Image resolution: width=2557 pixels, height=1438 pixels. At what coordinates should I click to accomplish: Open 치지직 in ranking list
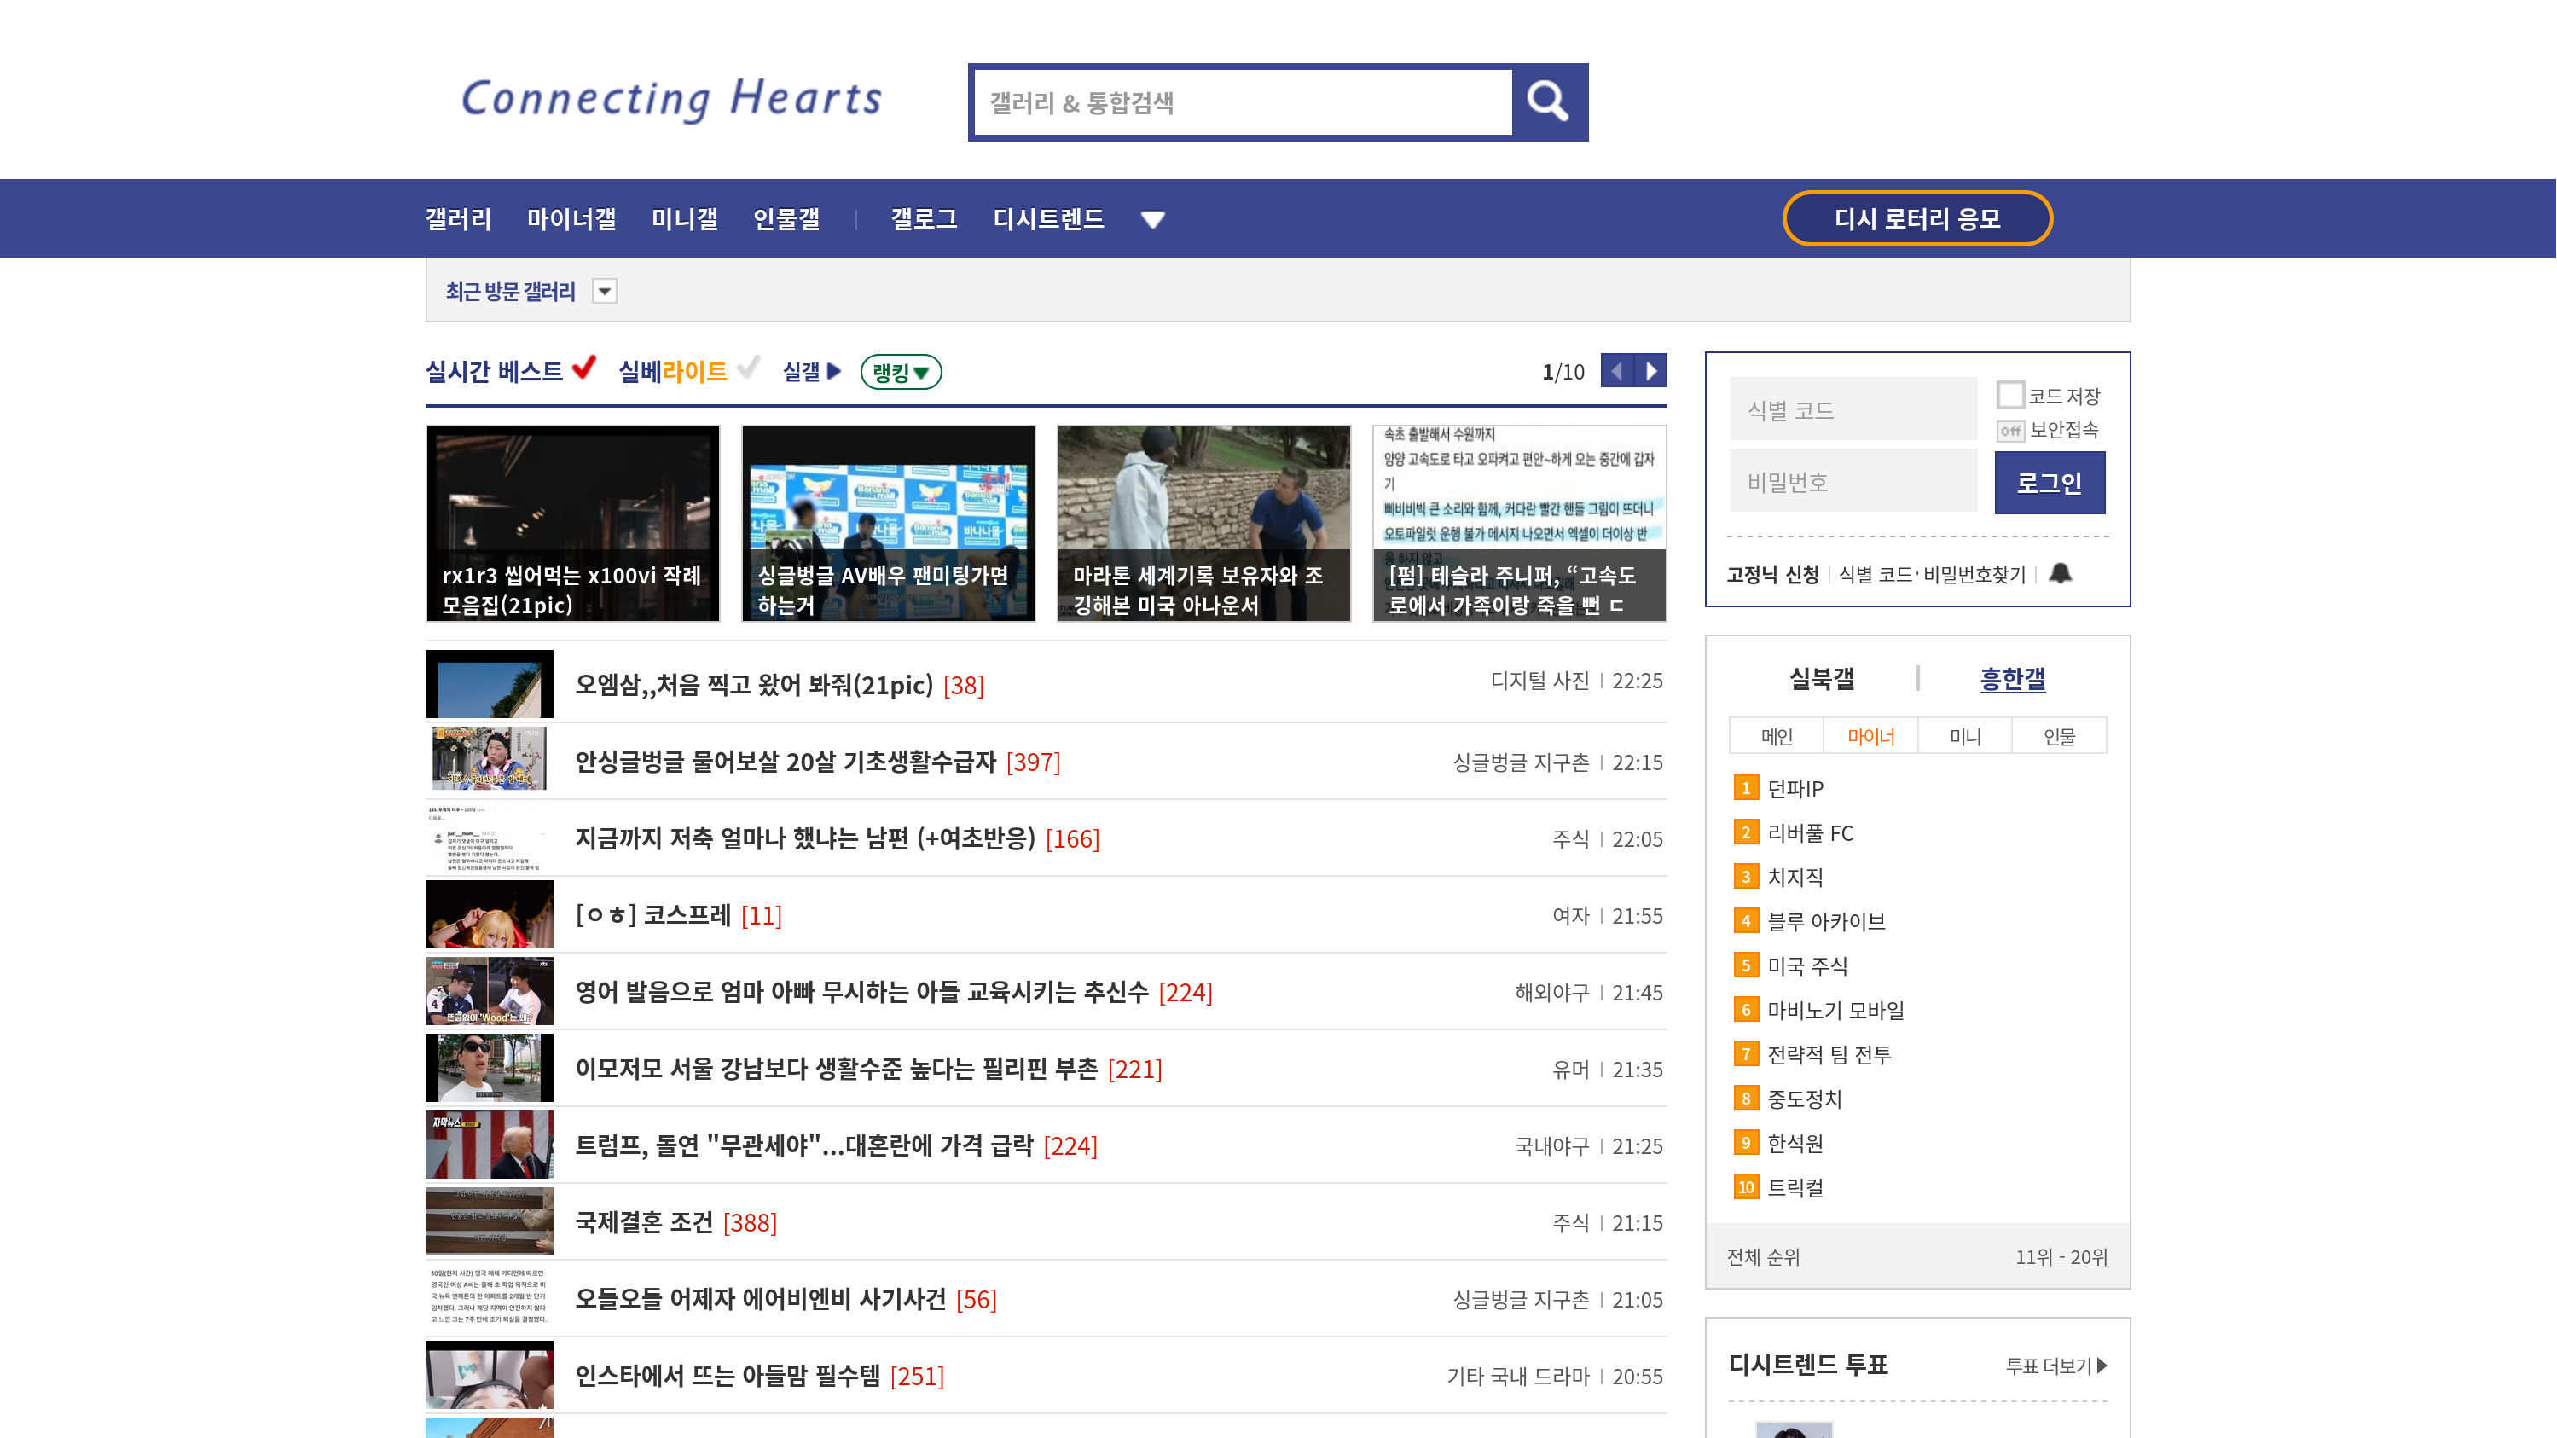[x=1795, y=878]
